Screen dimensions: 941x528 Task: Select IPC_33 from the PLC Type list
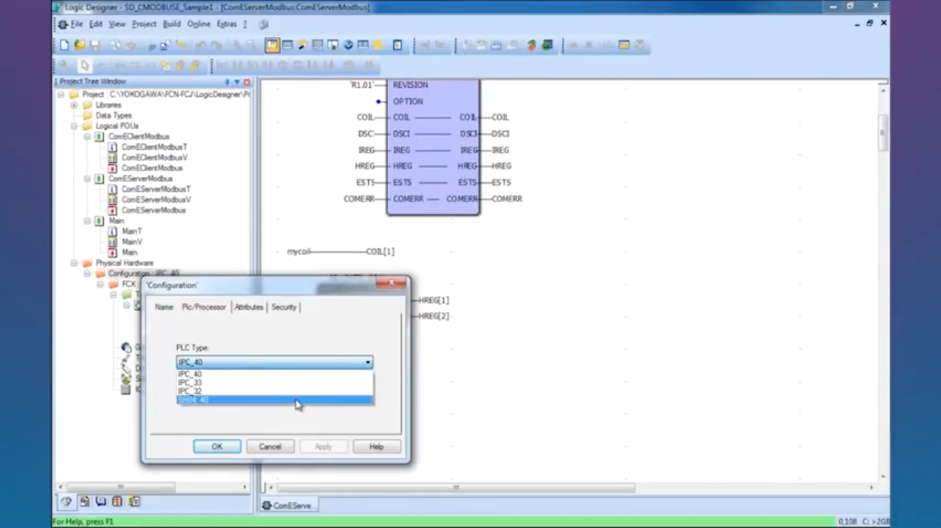click(190, 383)
